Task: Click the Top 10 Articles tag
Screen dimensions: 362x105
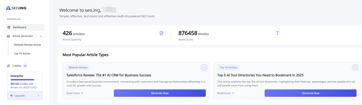Action: [x=228, y=68]
